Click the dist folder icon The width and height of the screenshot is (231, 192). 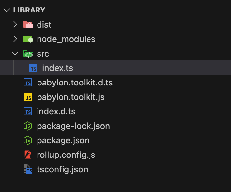point(28,25)
